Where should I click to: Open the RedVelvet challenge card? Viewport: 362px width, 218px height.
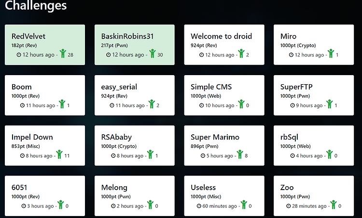click(45, 45)
